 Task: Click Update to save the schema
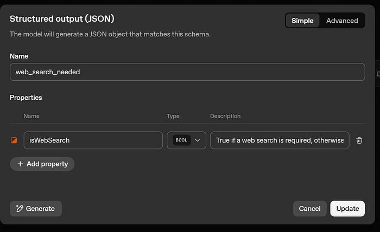pyautogui.click(x=347, y=209)
